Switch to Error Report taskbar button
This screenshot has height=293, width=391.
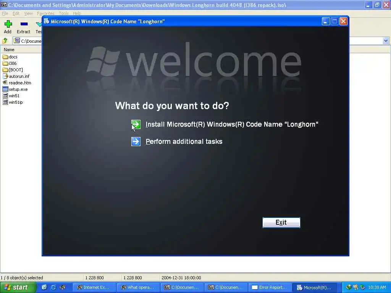click(270, 288)
